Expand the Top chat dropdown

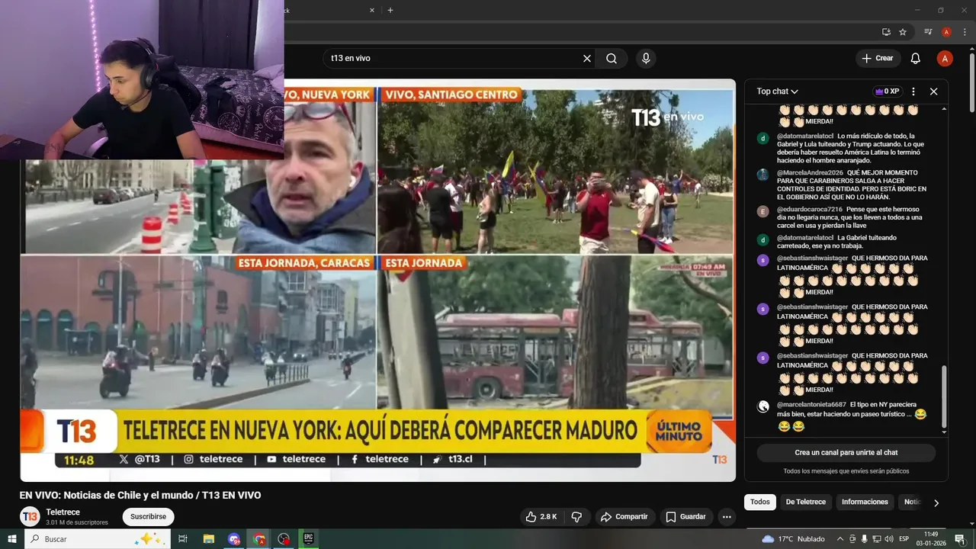(x=777, y=91)
